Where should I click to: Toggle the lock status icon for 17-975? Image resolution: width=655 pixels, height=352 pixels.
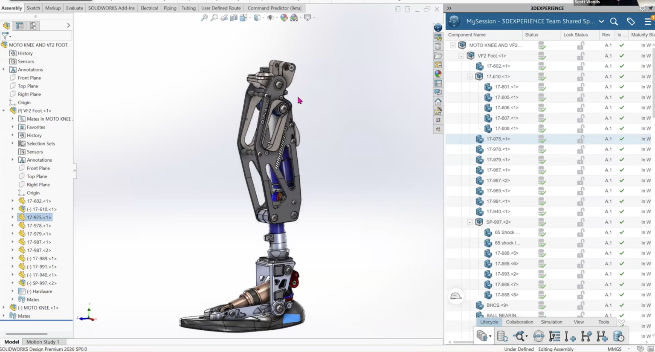click(x=581, y=139)
